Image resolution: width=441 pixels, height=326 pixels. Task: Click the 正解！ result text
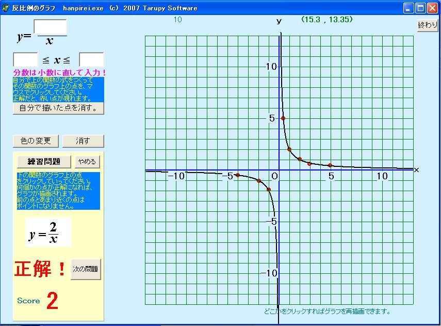pos(40,268)
